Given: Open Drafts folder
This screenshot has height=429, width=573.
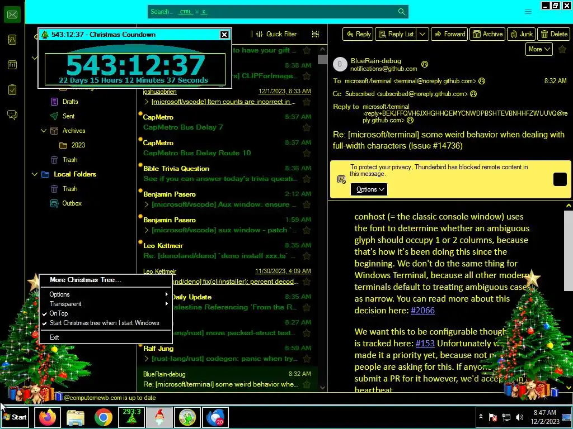Looking at the screenshot, I should [x=70, y=102].
